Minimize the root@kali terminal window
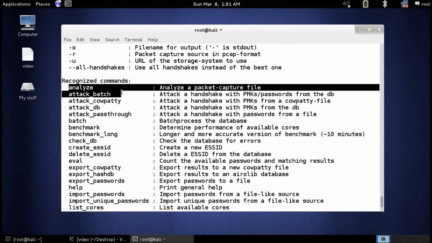 359,30
